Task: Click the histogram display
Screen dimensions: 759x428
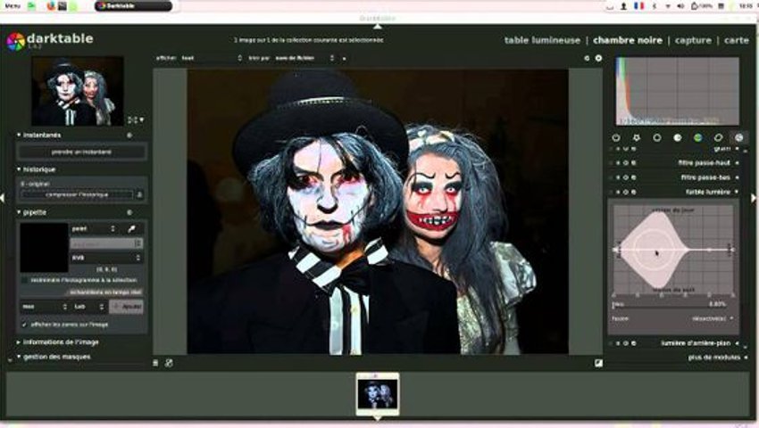Action: coord(677,92)
